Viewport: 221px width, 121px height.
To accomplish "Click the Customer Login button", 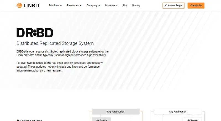I will click(x=173, y=5).
